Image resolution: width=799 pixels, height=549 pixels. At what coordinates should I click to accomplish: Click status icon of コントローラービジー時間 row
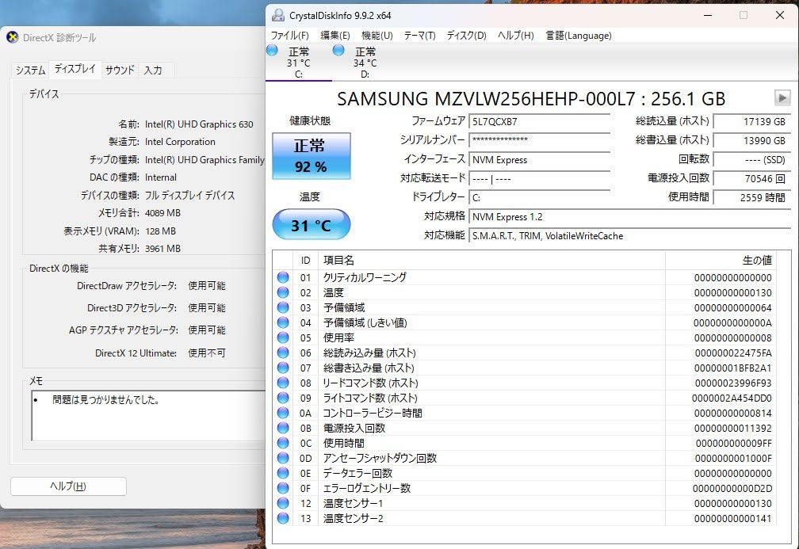tap(283, 413)
